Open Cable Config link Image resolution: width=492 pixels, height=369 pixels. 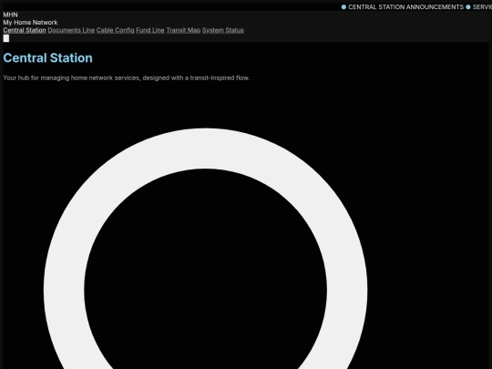(115, 30)
